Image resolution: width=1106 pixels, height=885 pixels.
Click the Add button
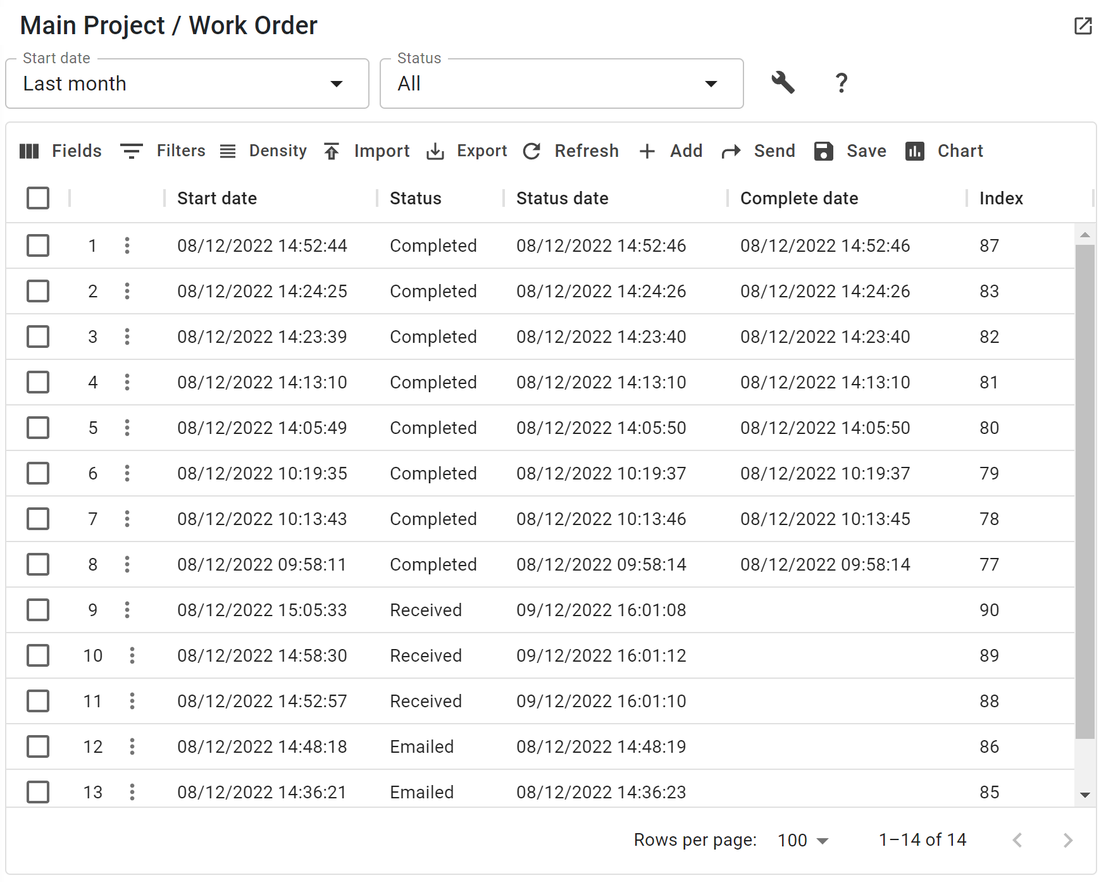point(671,151)
